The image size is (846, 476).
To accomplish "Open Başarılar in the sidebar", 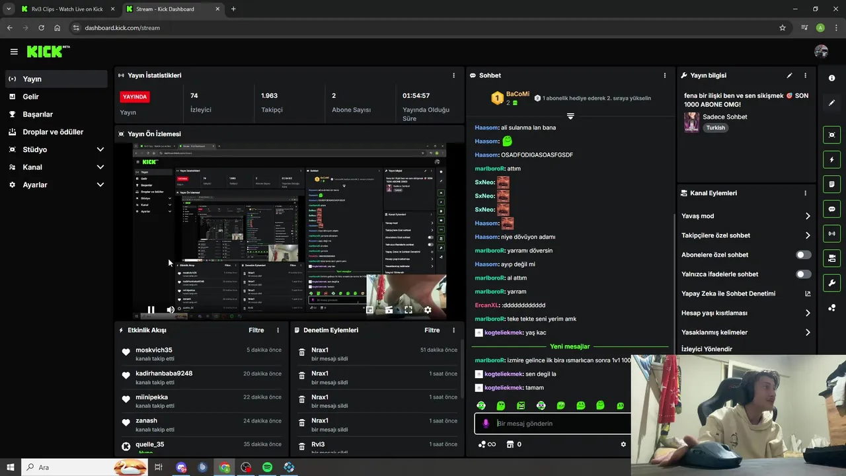I will [56, 114].
